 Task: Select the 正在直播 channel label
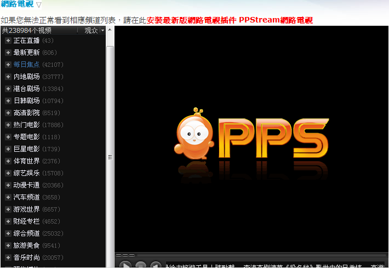[26, 41]
